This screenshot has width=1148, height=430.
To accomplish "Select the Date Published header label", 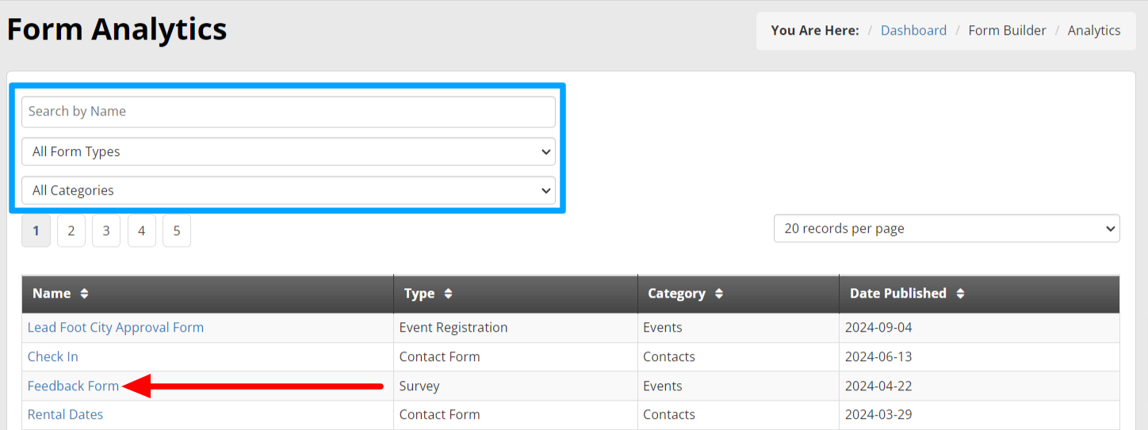I will pyautogui.click(x=898, y=294).
